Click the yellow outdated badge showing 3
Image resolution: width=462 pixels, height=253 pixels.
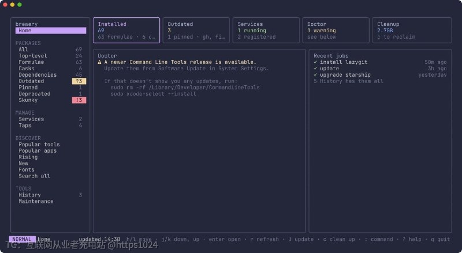click(79, 81)
